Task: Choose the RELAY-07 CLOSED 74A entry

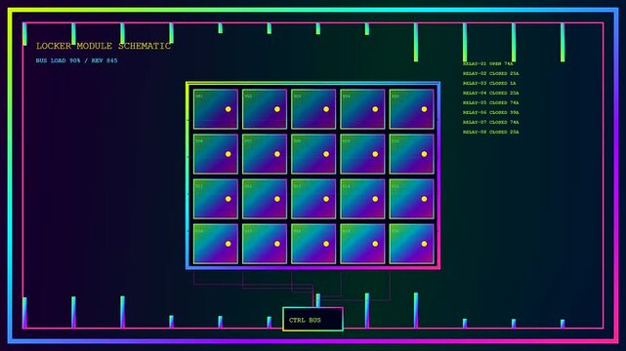Action: pos(491,122)
